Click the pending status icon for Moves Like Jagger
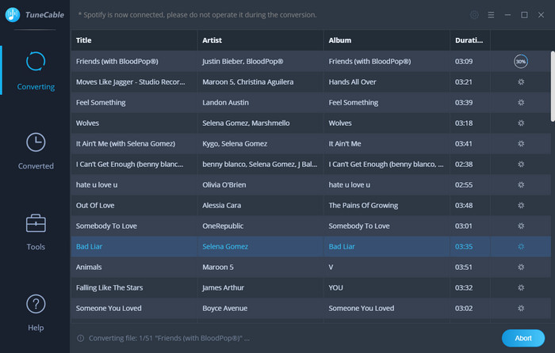Image resolution: width=555 pixels, height=353 pixels. [x=521, y=82]
